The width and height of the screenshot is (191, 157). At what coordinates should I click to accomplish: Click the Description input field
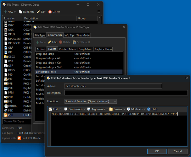(126, 93)
